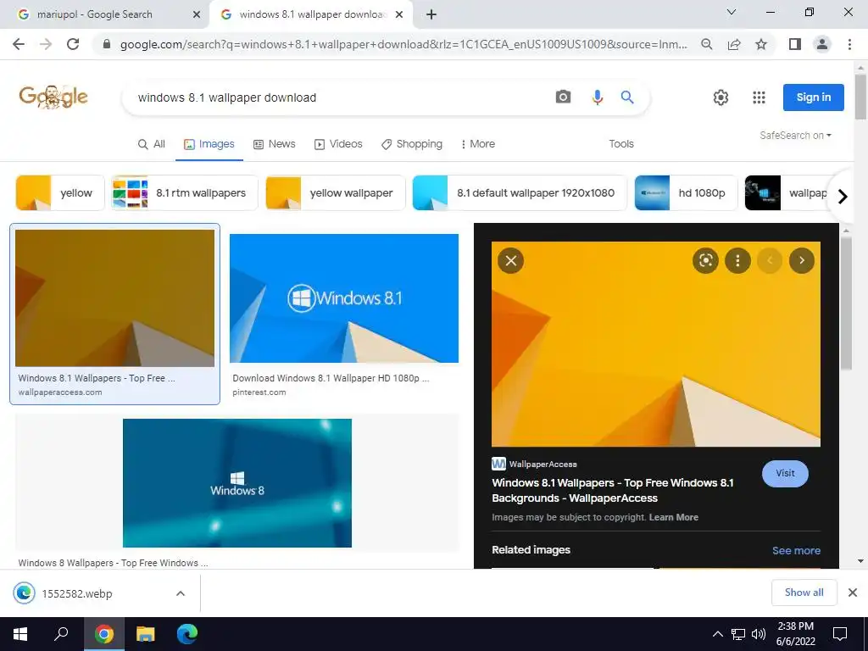868x651 pixels.
Task: Click the Sign in button
Action: tap(813, 97)
